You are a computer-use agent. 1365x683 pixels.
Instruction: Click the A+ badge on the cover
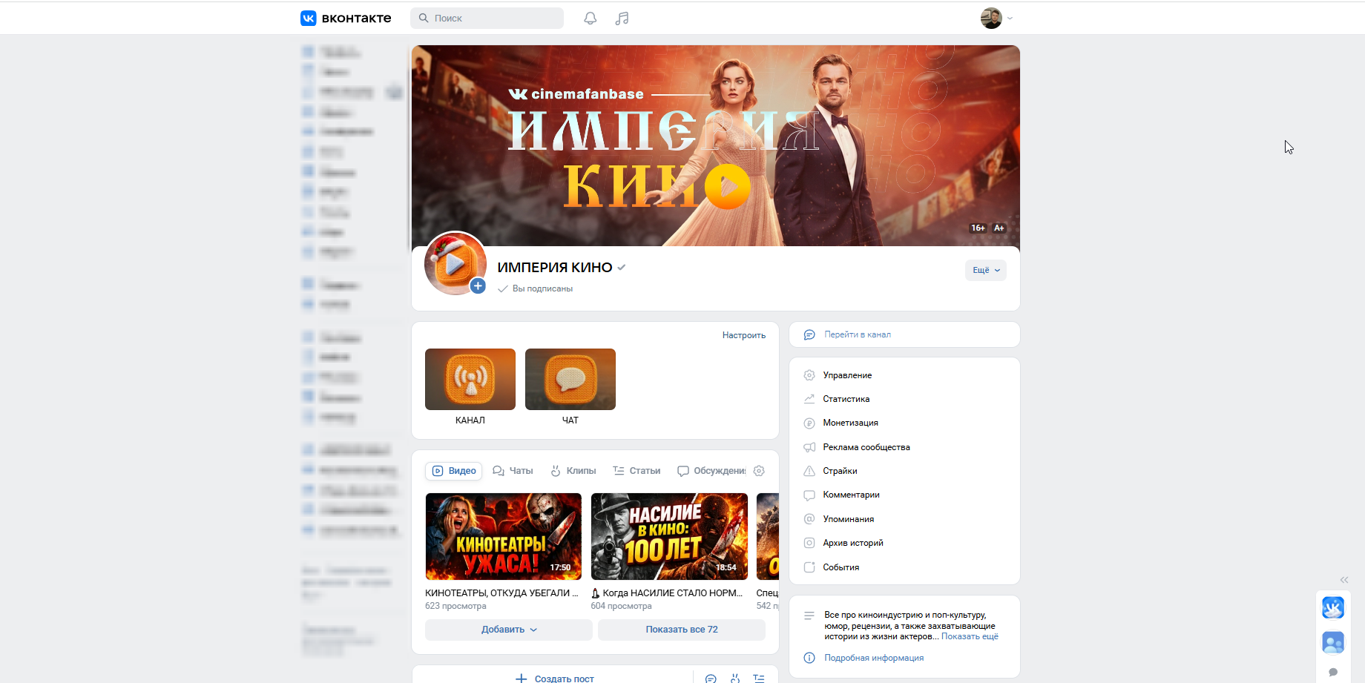coord(999,228)
